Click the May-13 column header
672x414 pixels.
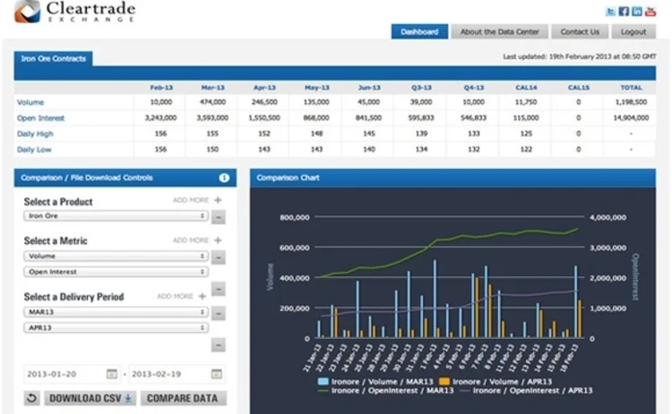(x=317, y=88)
